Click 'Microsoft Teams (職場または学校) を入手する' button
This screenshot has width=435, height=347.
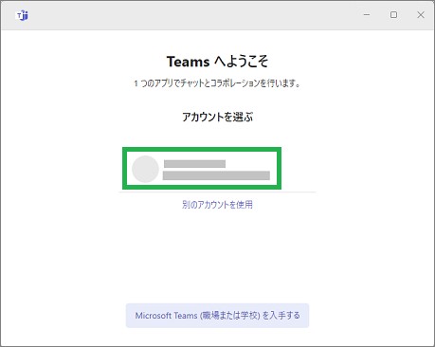[x=217, y=316]
